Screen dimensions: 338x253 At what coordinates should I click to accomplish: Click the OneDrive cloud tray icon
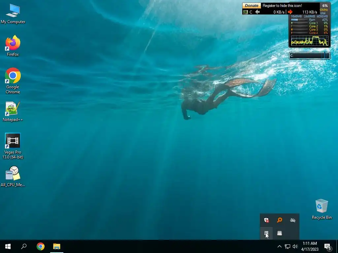click(x=293, y=220)
